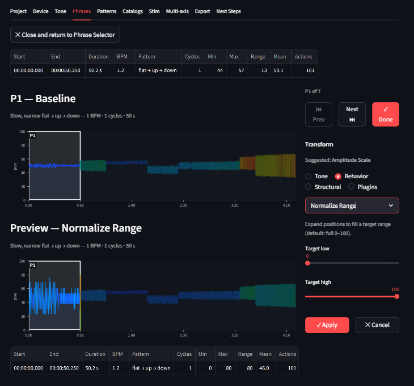Open the Next Steps tab

[x=229, y=11]
